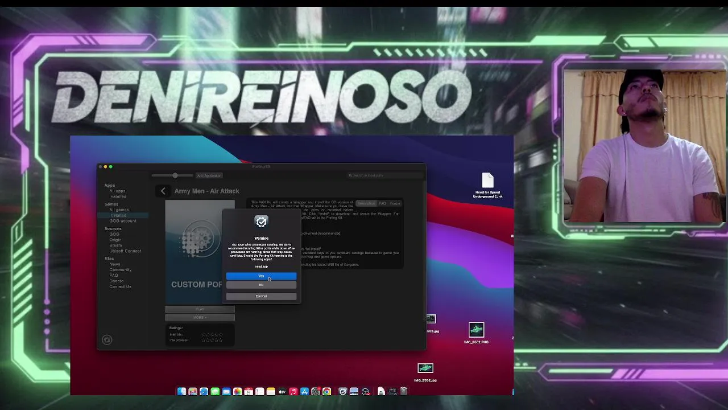Open Mail from the Dock
Screen dimensions: 728x410
coord(226,391)
